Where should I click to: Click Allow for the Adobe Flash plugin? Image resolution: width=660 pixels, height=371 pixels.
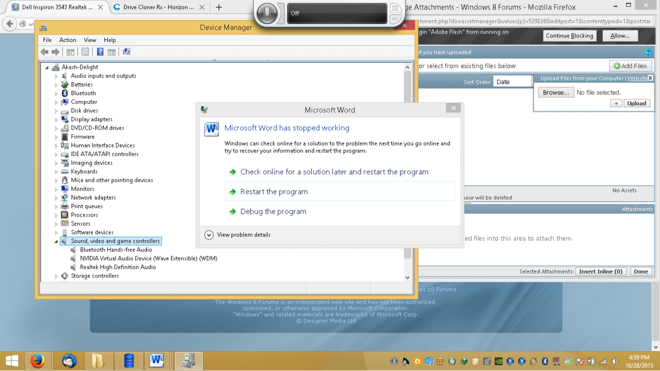tap(620, 35)
